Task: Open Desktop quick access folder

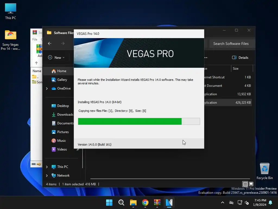Action: [60, 106]
